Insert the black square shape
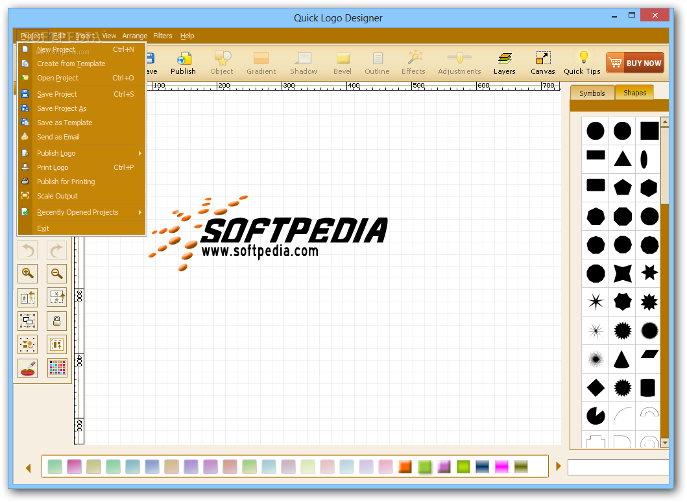The height and width of the screenshot is (502, 687). point(649,131)
